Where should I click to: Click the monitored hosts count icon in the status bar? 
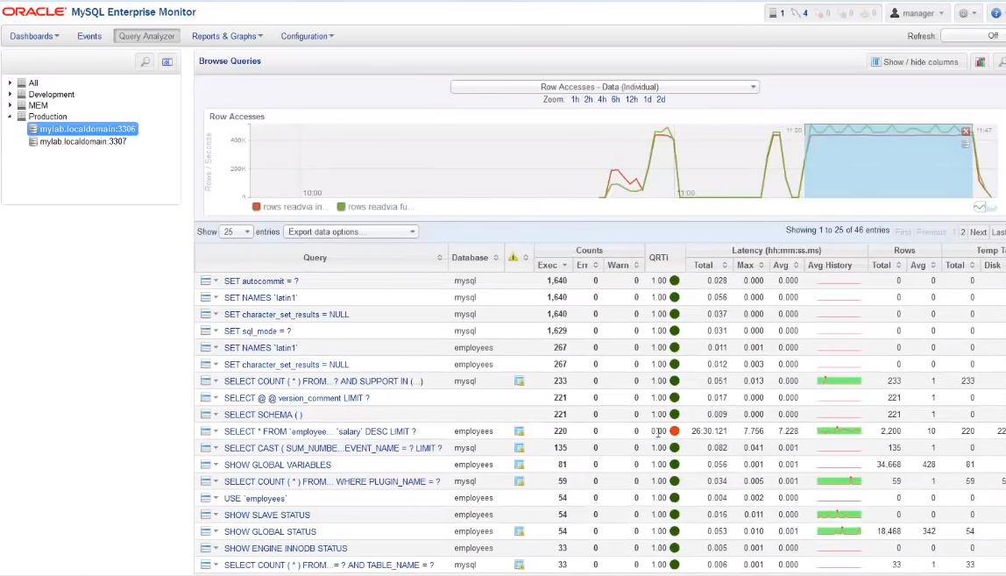775,13
